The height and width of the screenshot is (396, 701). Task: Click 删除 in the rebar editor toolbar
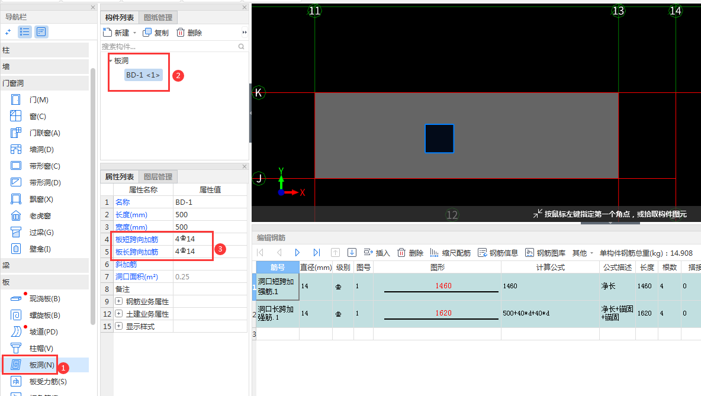point(410,253)
